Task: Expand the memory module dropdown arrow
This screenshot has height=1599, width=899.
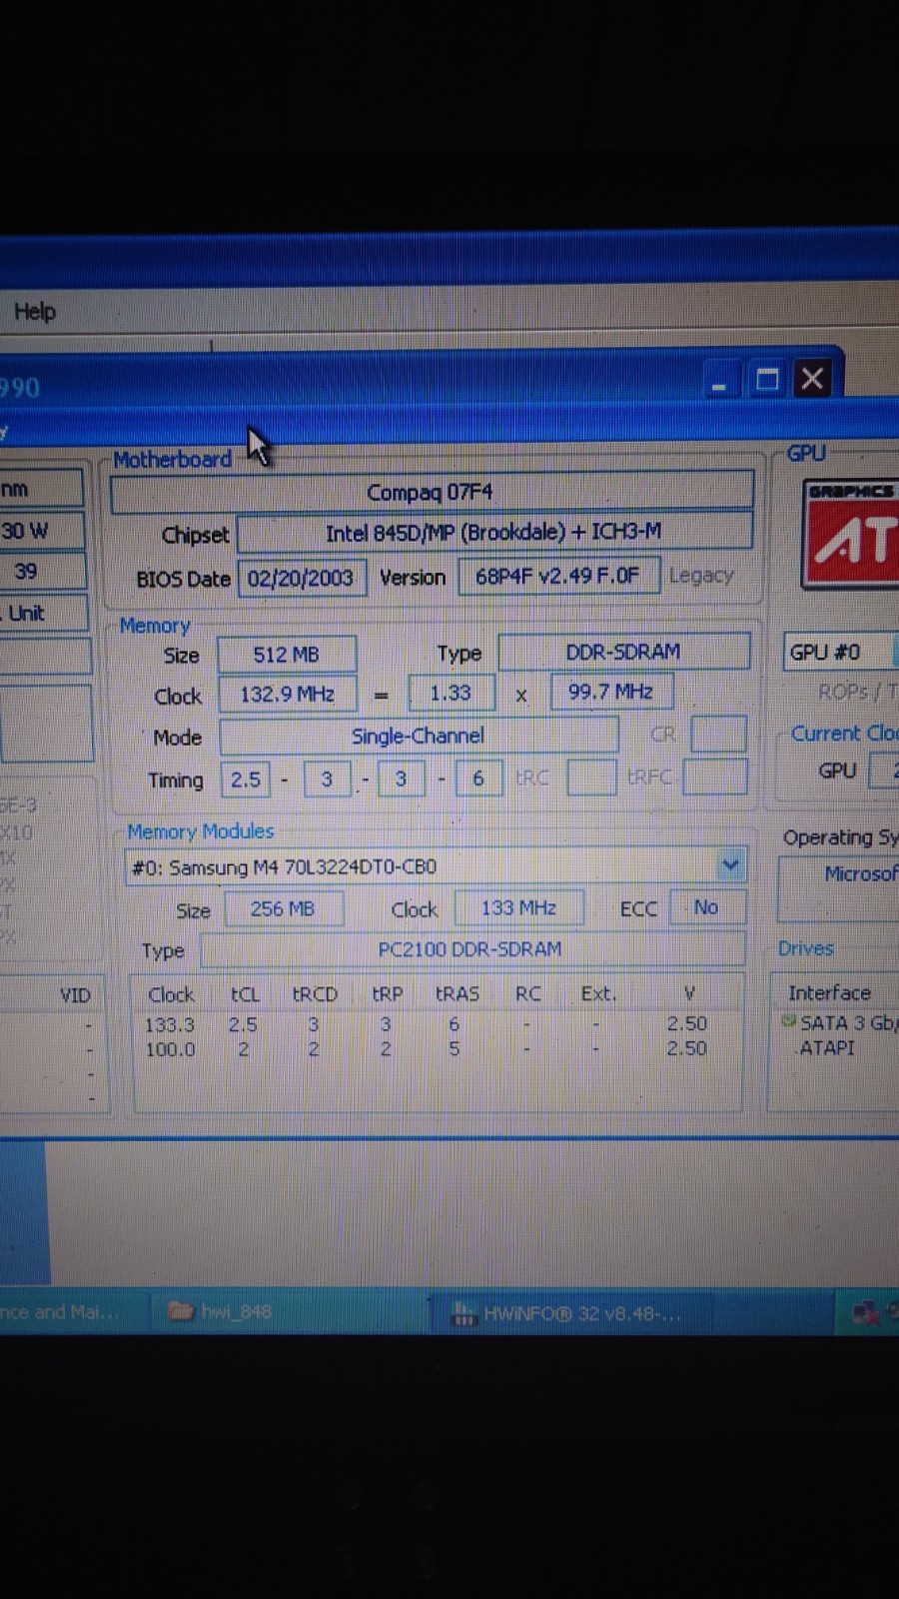Action: [731, 864]
